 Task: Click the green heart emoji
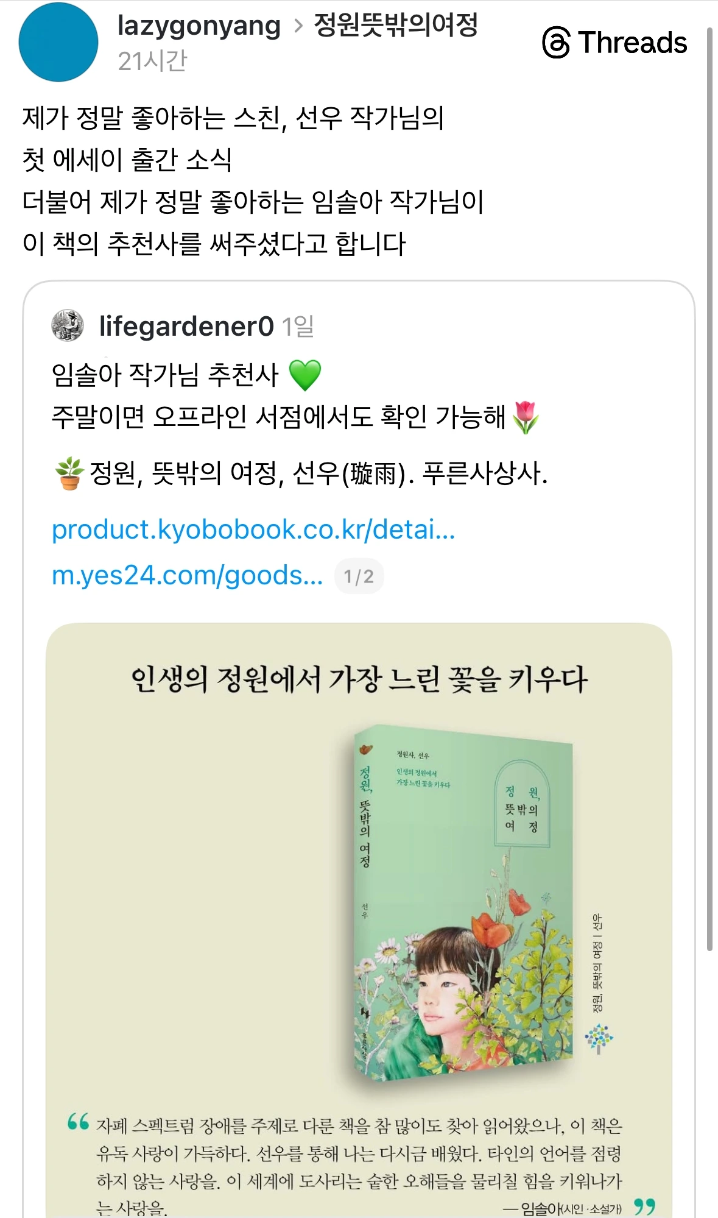click(x=304, y=375)
